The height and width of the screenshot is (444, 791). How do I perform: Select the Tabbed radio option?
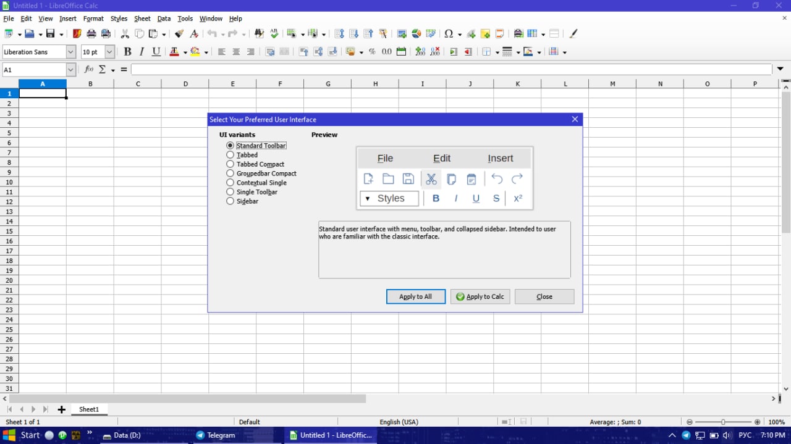tap(242, 155)
